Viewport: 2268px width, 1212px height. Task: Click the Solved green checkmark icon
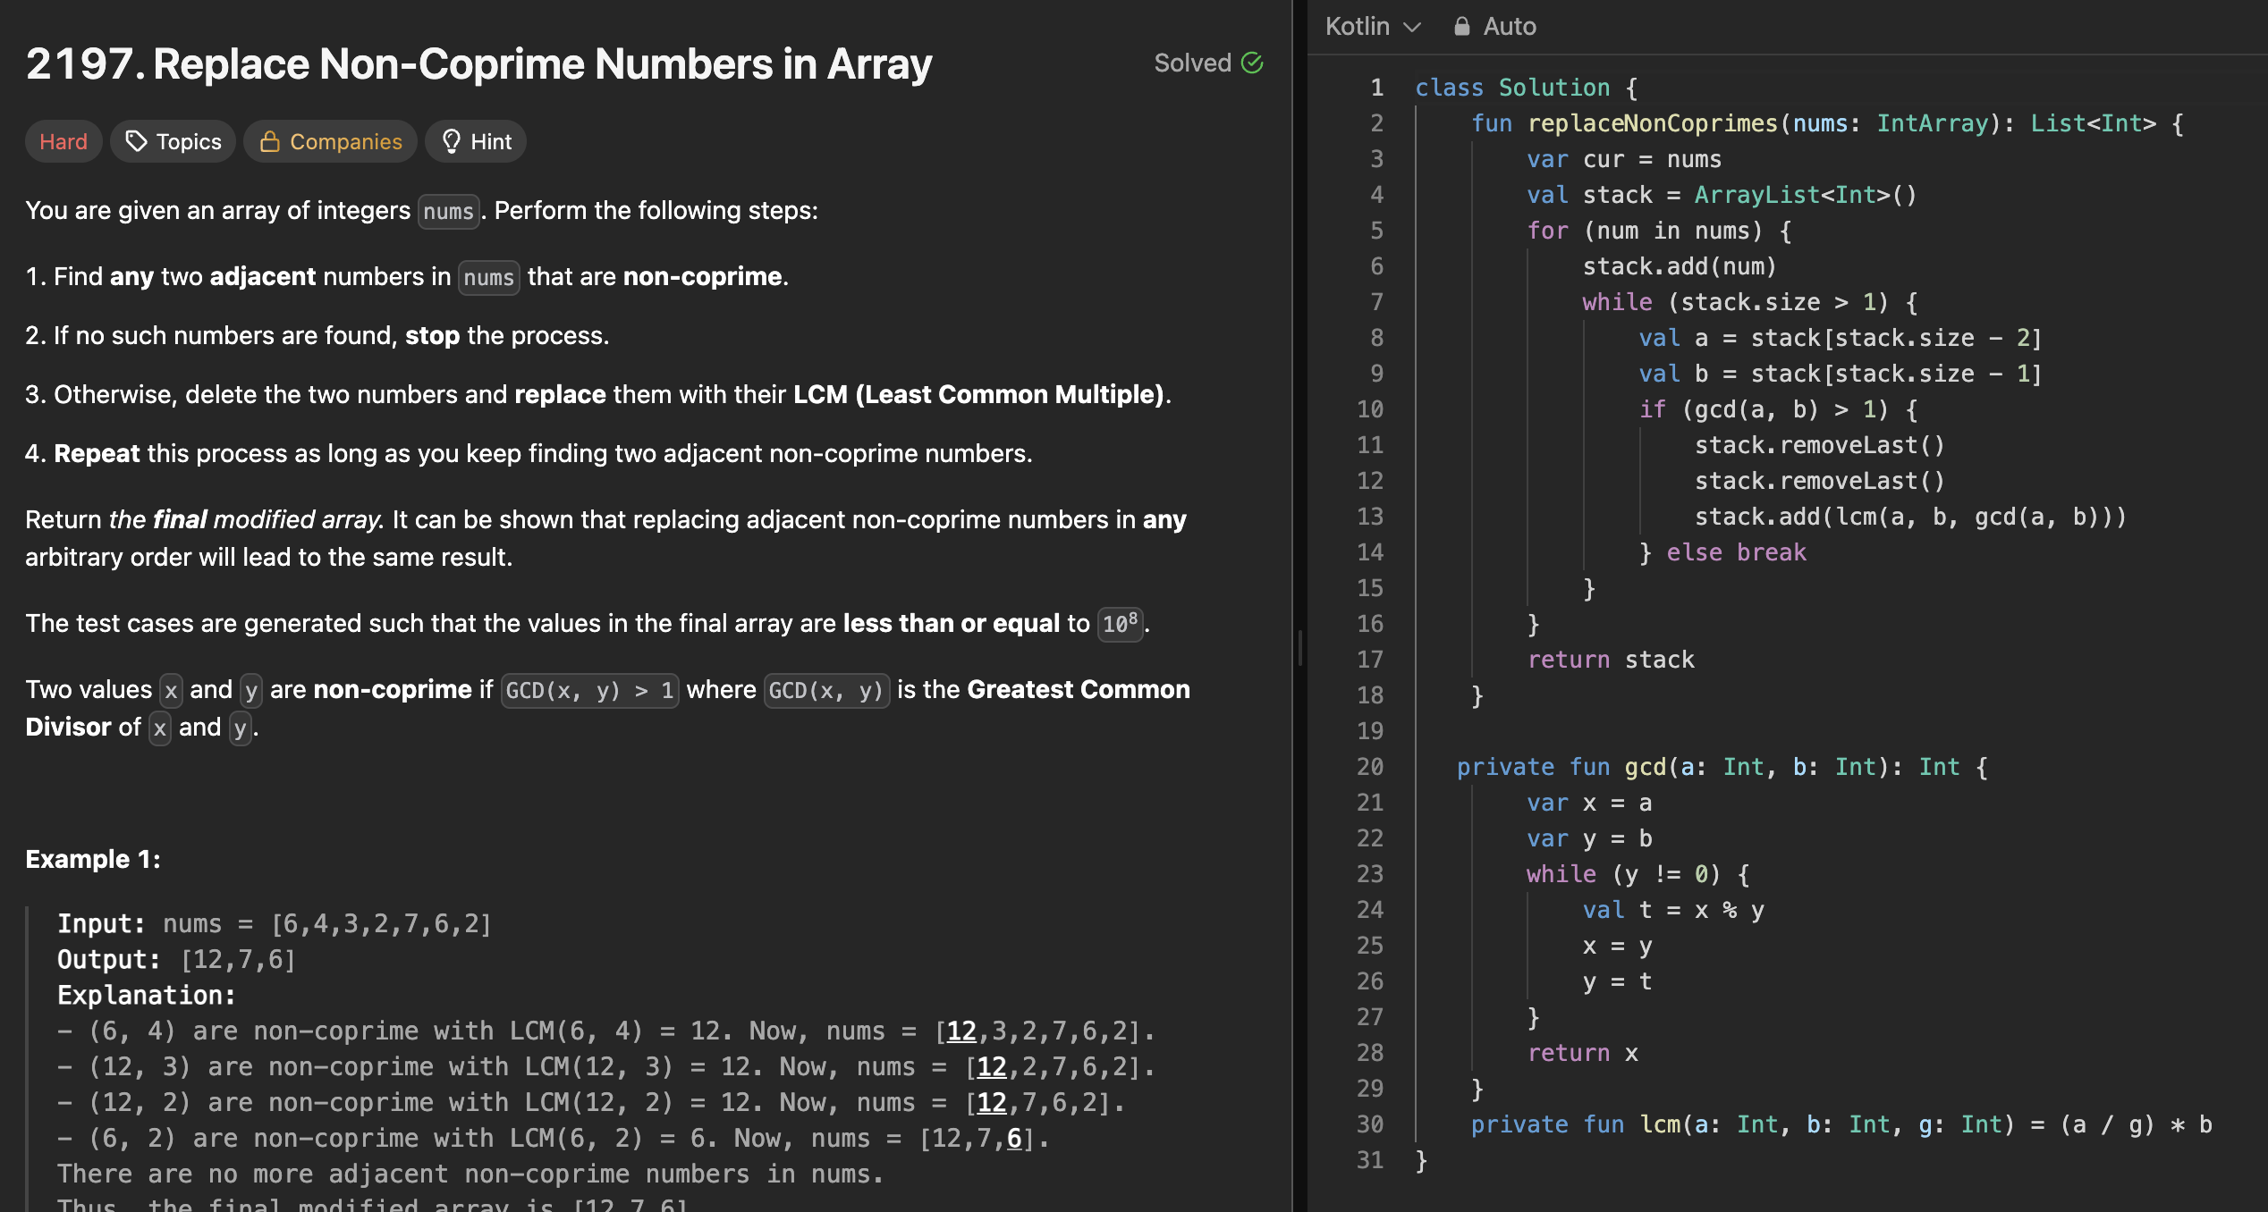1252,63
